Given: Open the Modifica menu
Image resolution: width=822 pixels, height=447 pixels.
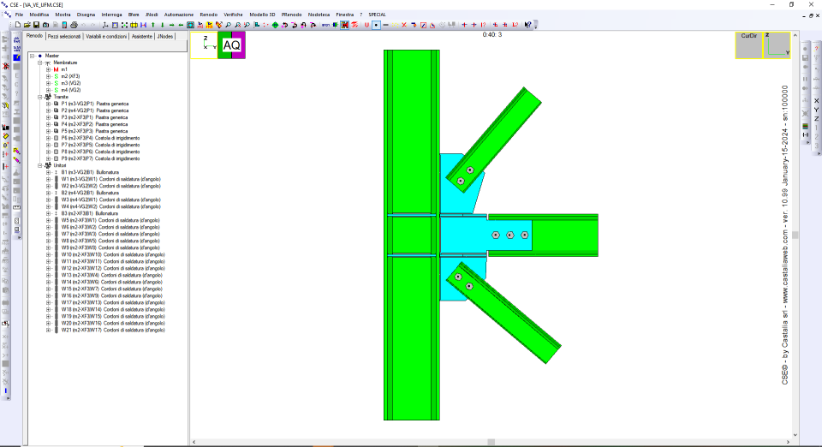Looking at the screenshot, I should pos(39,15).
